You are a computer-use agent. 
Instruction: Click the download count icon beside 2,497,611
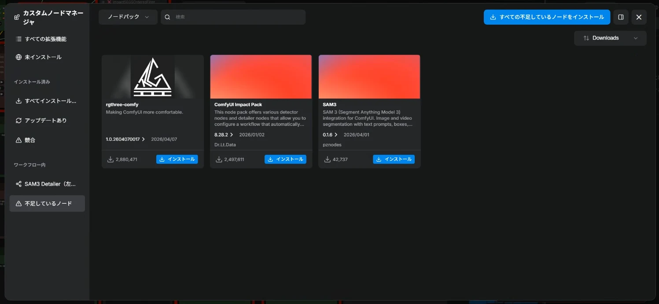(219, 159)
